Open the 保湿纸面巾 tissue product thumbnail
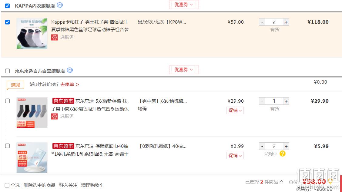 (x=32, y=157)
